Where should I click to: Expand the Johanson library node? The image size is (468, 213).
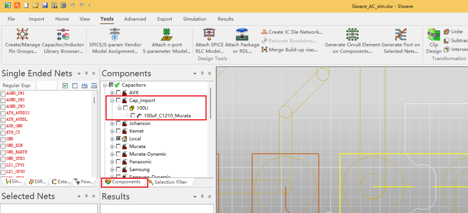coord(112,123)
